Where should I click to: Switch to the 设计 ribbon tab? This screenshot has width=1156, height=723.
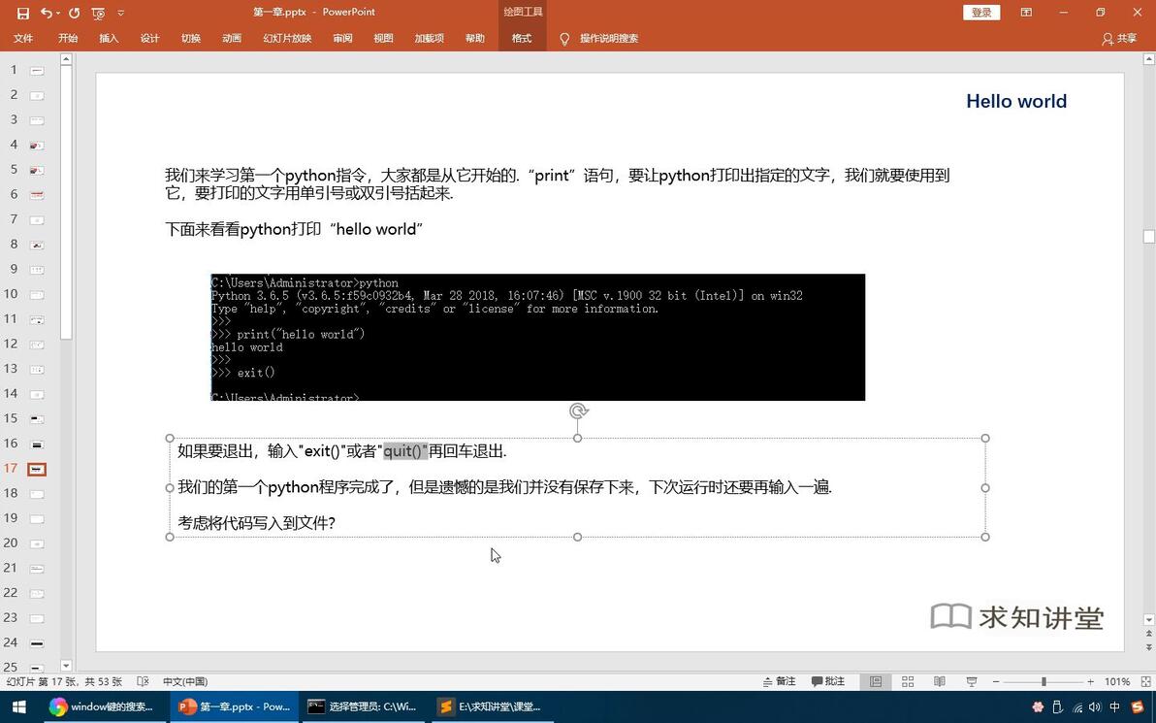149,39
